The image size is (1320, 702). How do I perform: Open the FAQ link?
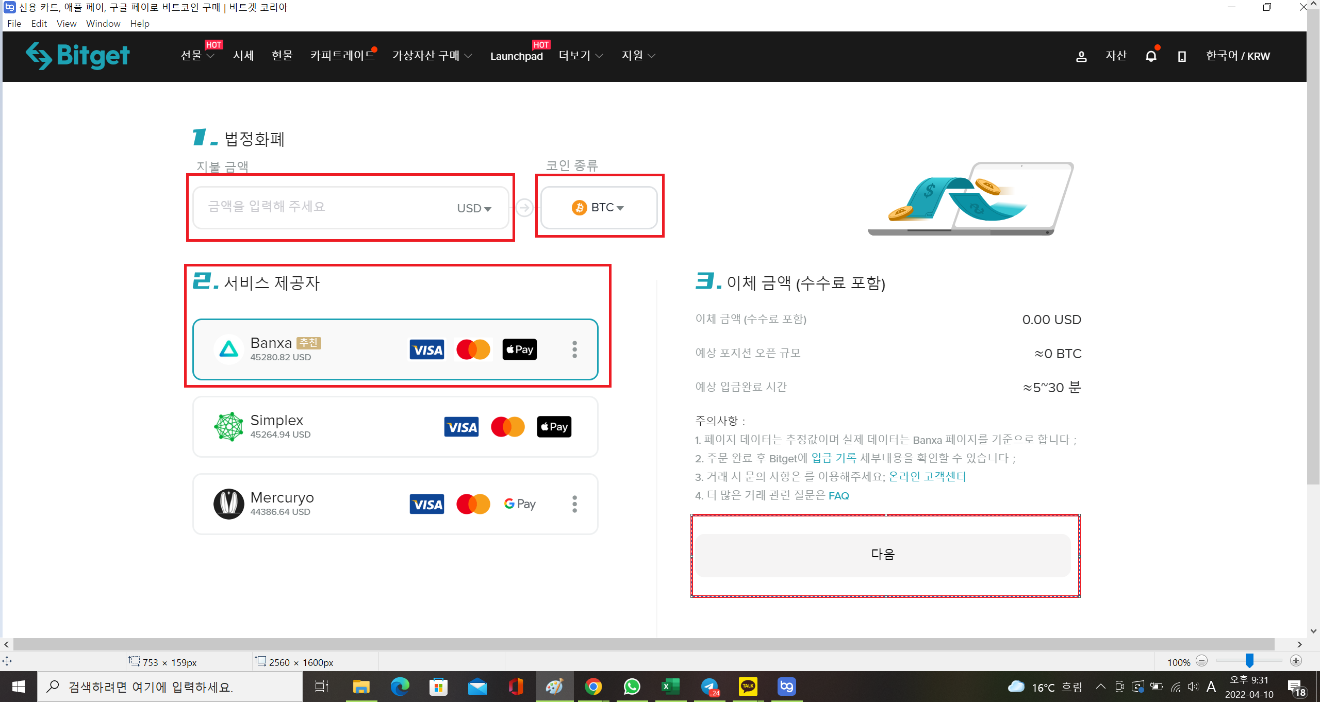839,496
